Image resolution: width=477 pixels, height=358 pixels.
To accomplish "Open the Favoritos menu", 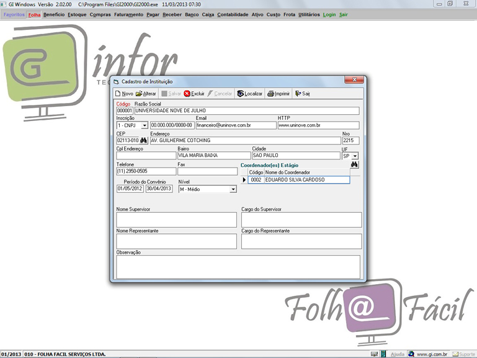I will point(14,15).
